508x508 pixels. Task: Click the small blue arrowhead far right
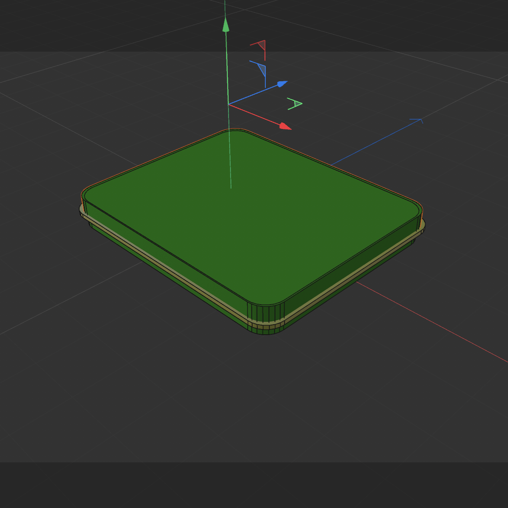[x=419, y=120]
